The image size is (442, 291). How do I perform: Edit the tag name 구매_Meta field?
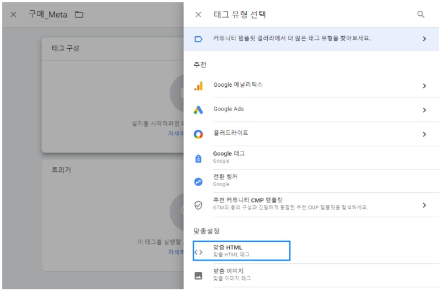click(48, 15)
